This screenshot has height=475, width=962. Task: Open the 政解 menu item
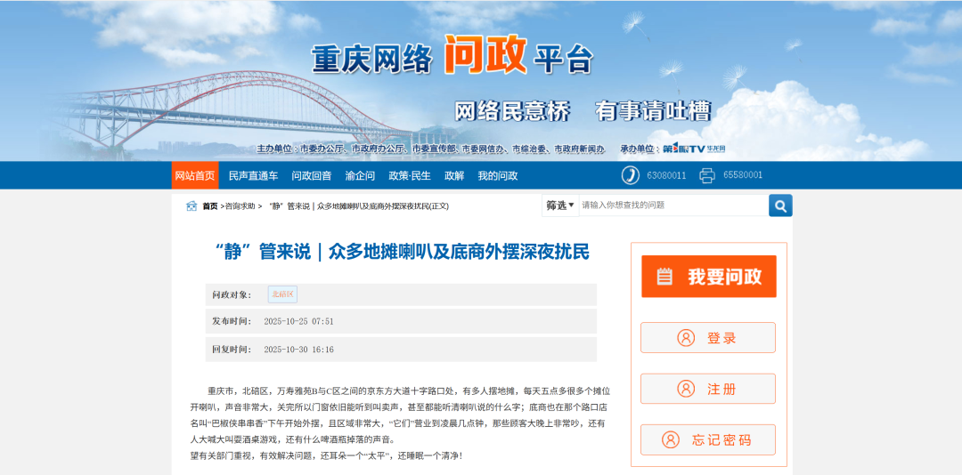[454, 175]
